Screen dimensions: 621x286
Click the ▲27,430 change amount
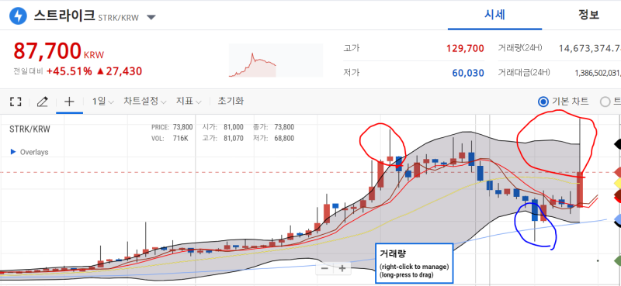coord(120,71)
